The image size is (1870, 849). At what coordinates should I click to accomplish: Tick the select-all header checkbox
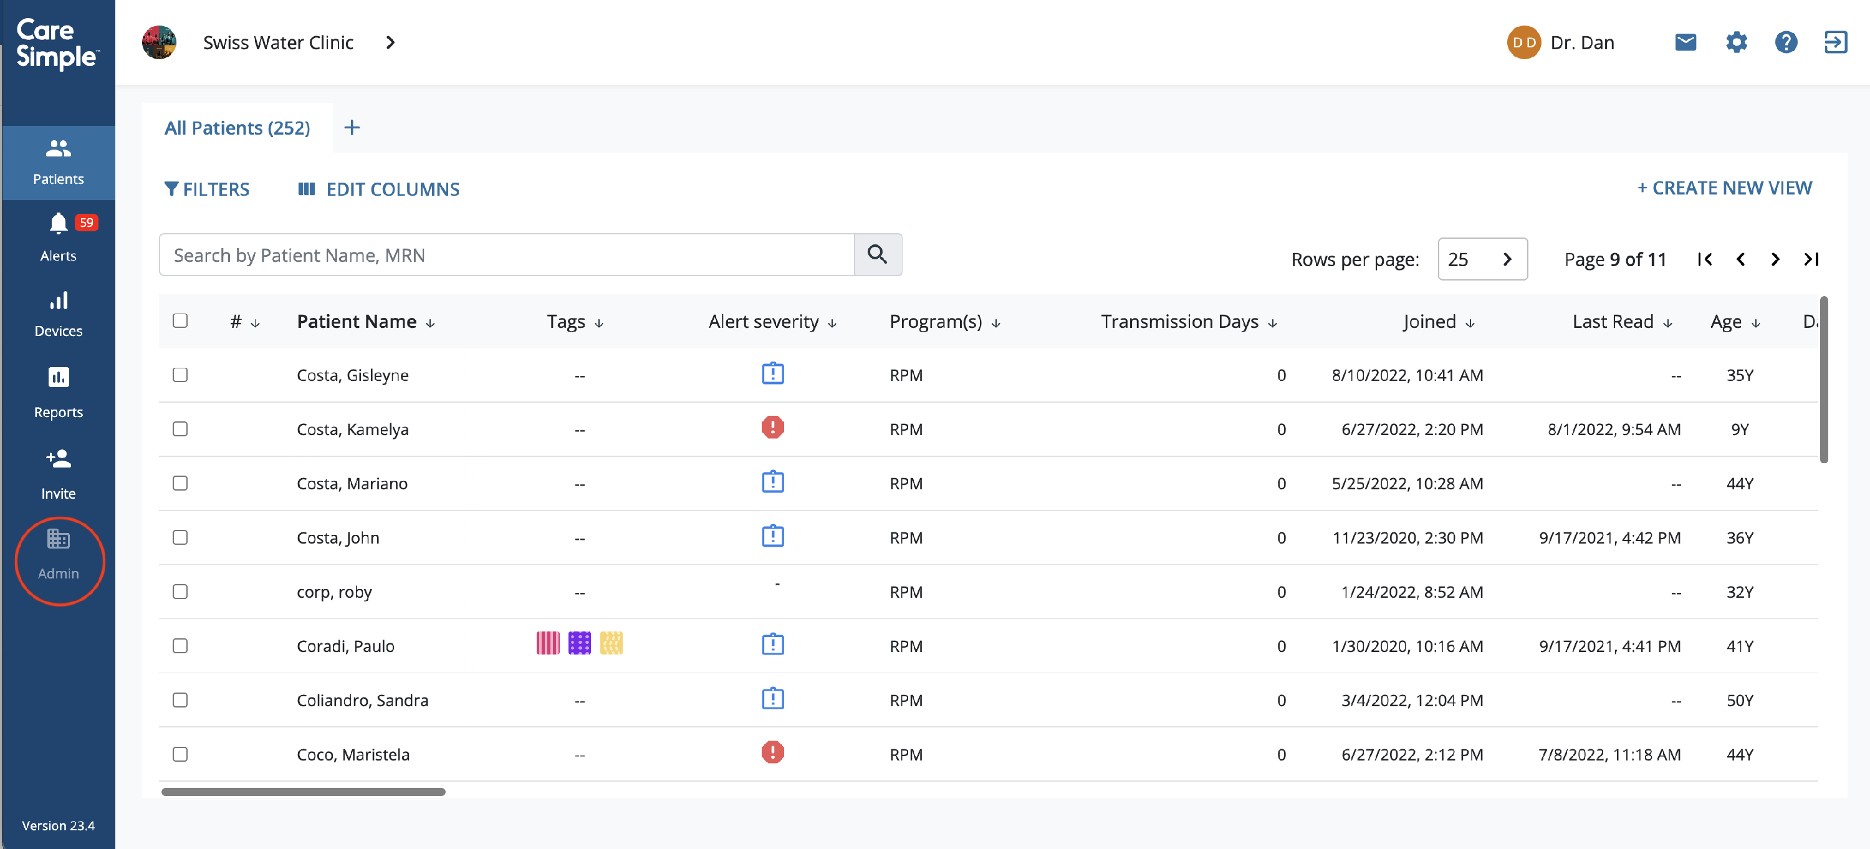[x=180, y=321]
